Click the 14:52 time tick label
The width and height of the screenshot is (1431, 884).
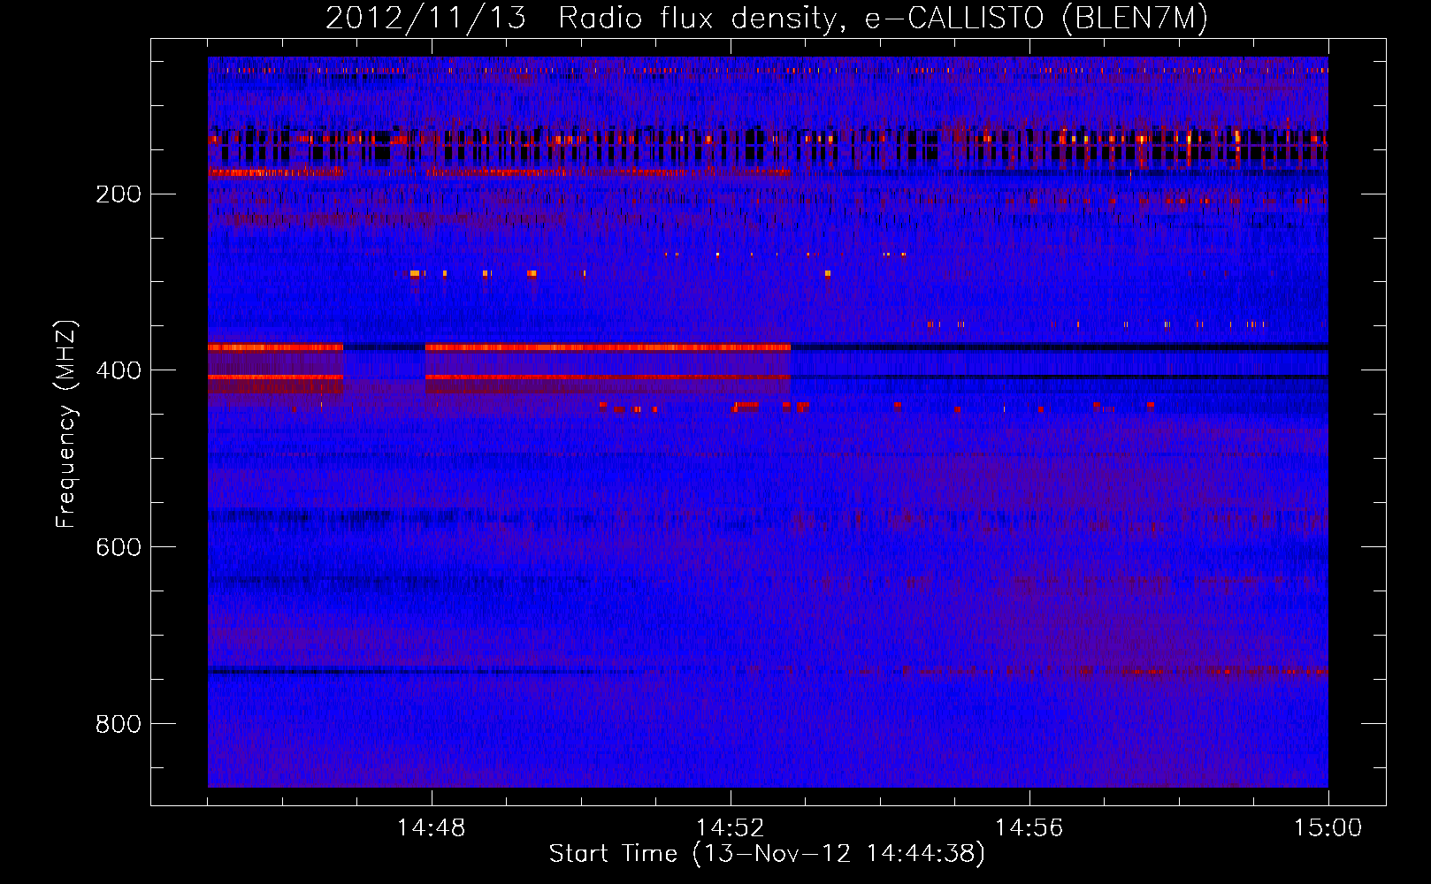point(731,828)
